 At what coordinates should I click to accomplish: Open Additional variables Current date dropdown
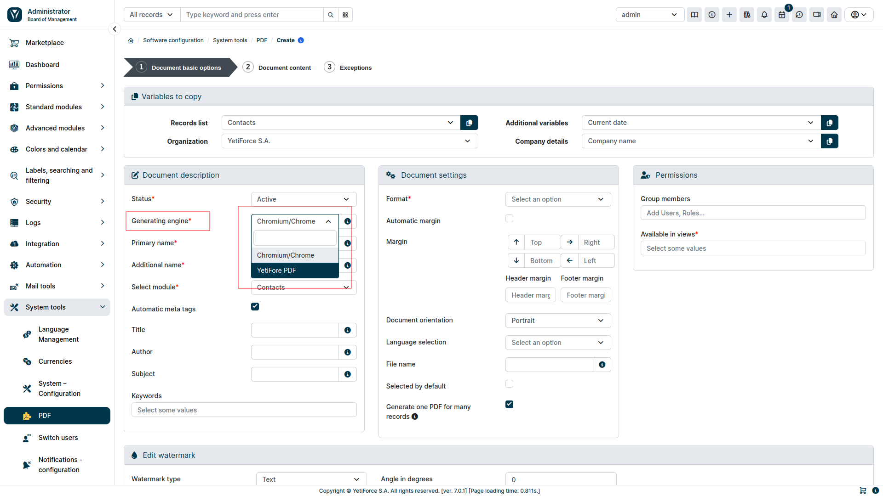pyautogui.click(x=701, y=123)
